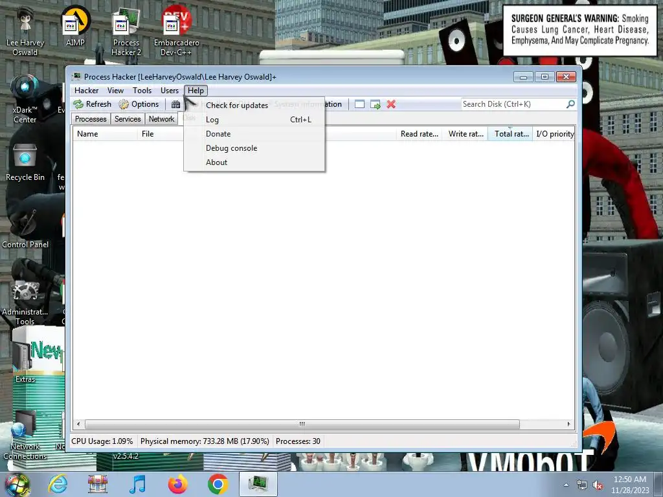
Task: Sort by the Total rate column header
Action: (x=511, y=134)
